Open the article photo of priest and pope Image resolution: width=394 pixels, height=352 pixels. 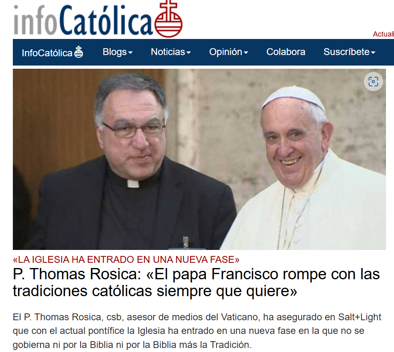coord(199,159)
